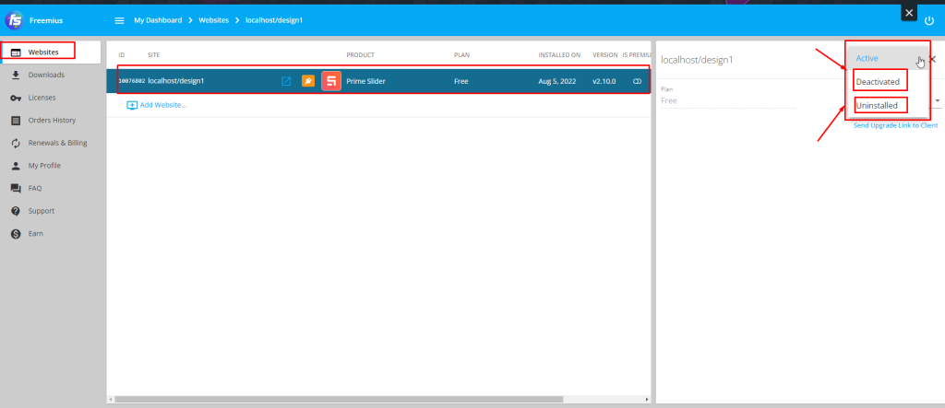Click the Renewals refresh icon
945x408 pixels.
click(x=17, y=144)
